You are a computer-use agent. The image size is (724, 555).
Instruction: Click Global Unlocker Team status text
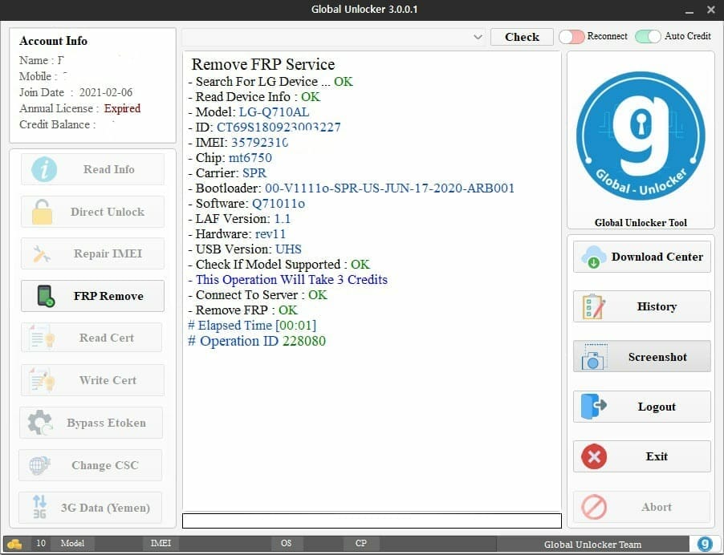click(x=592, y=545)
